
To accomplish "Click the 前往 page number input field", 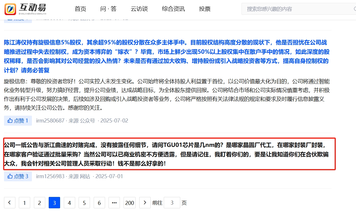I will coord(172,203).
